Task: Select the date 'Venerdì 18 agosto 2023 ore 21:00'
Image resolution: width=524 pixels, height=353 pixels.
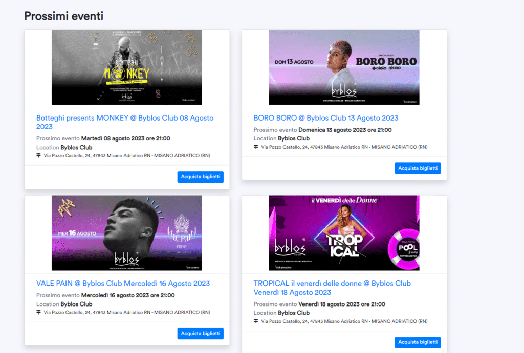Action: [x=341, y=304]
